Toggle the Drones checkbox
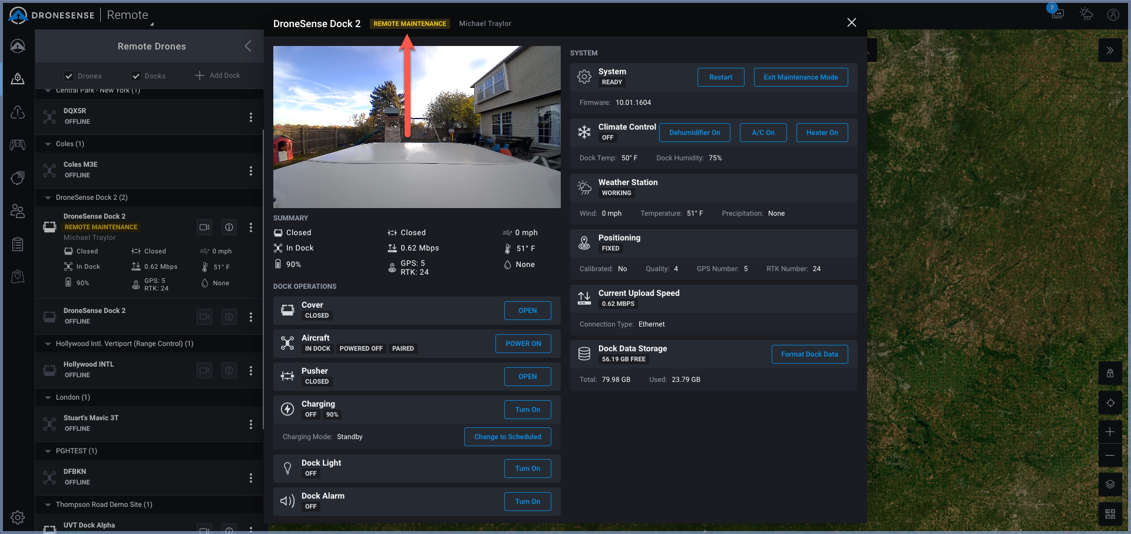Image resolution: width=1131 pixels, height=534 pixels. [69, 76]
